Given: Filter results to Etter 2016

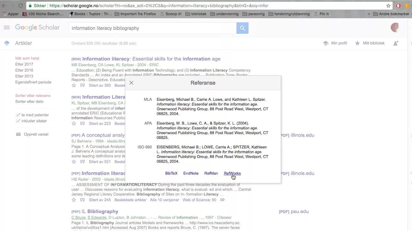Looking at the screenshot, I should pos(24,70).
